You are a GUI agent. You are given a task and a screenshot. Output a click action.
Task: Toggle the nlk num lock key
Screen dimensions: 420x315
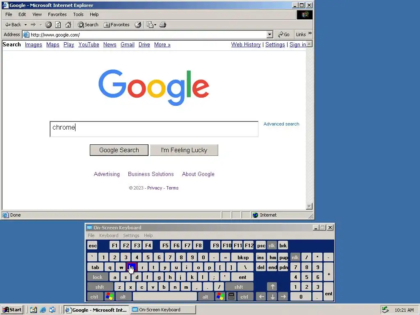(295, 258)
